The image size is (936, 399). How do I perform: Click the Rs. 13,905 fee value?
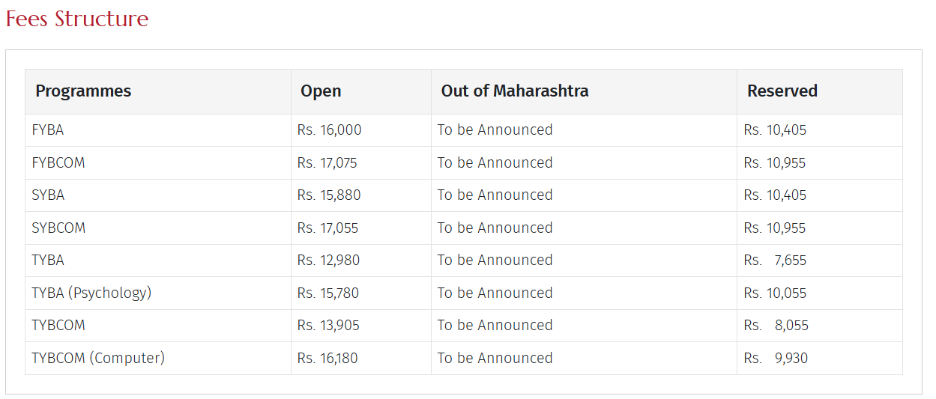pyautogui.click(x=328, y=326)
